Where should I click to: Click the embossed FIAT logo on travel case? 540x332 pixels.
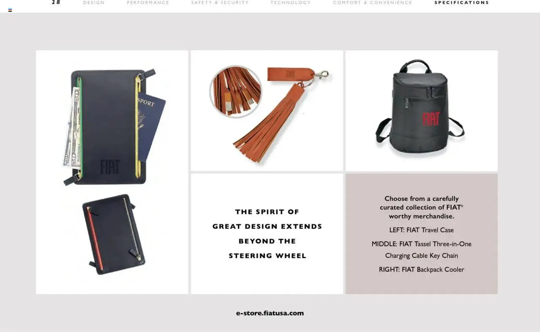(110, 167)
